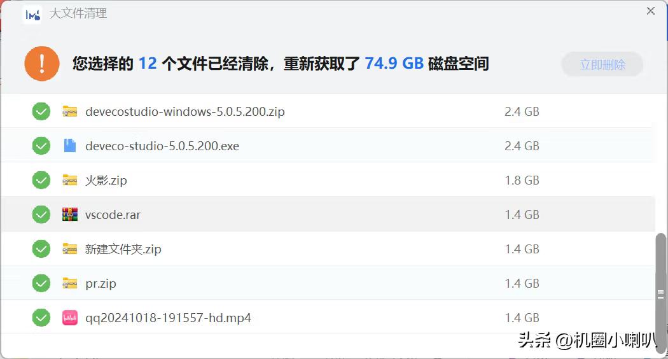
Task: Click the 74.9 GB freed space figure
Action: pos(394,64)
